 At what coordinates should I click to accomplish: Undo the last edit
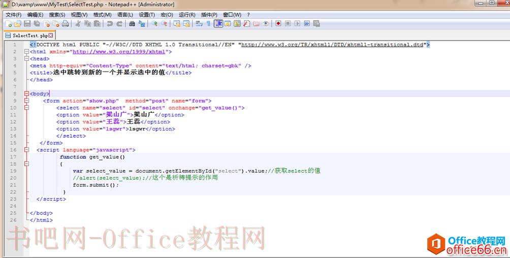[x=110, y=23]
